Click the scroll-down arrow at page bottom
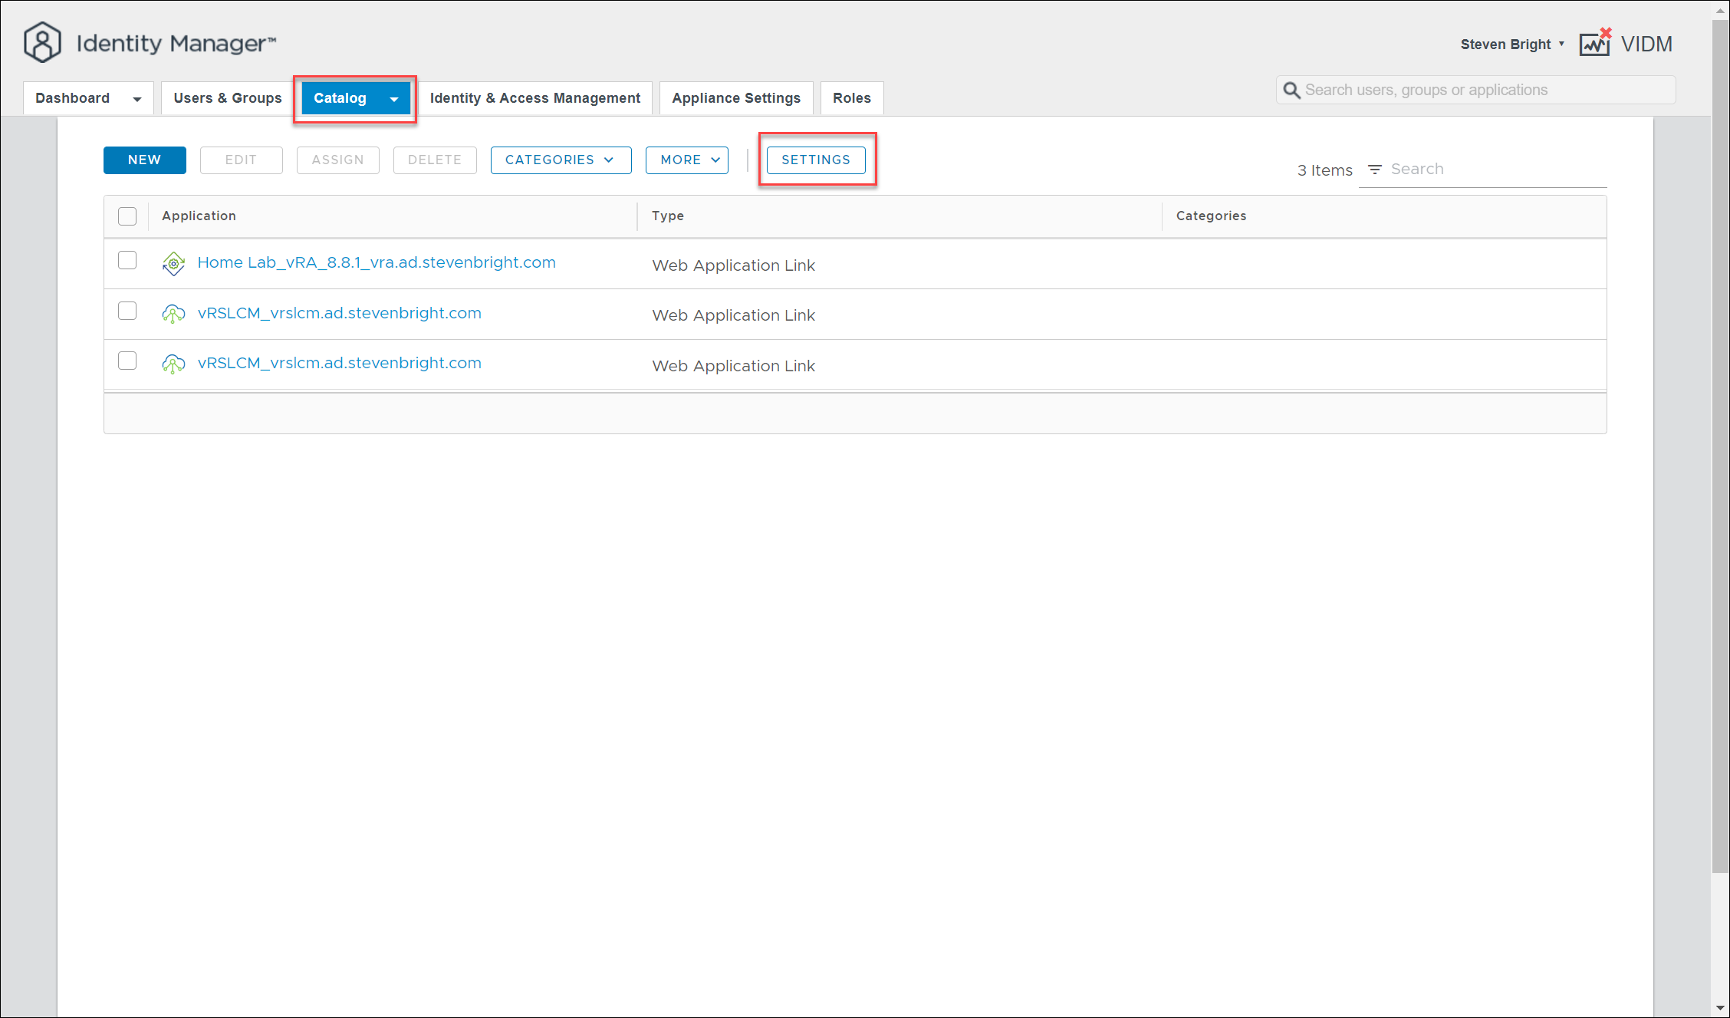1730x1018 pixels. 1720,1008
